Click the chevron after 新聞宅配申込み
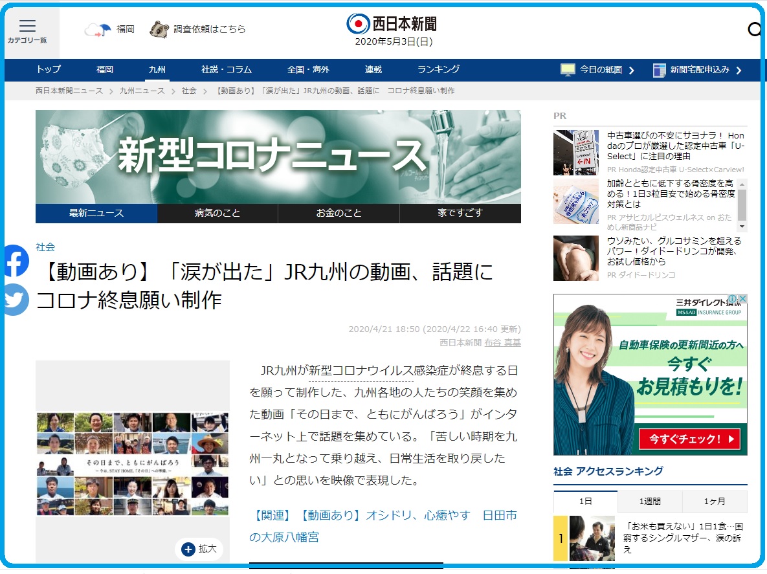Screen dimensions: 767x574 pyautogui.click(x=739, y=71)
